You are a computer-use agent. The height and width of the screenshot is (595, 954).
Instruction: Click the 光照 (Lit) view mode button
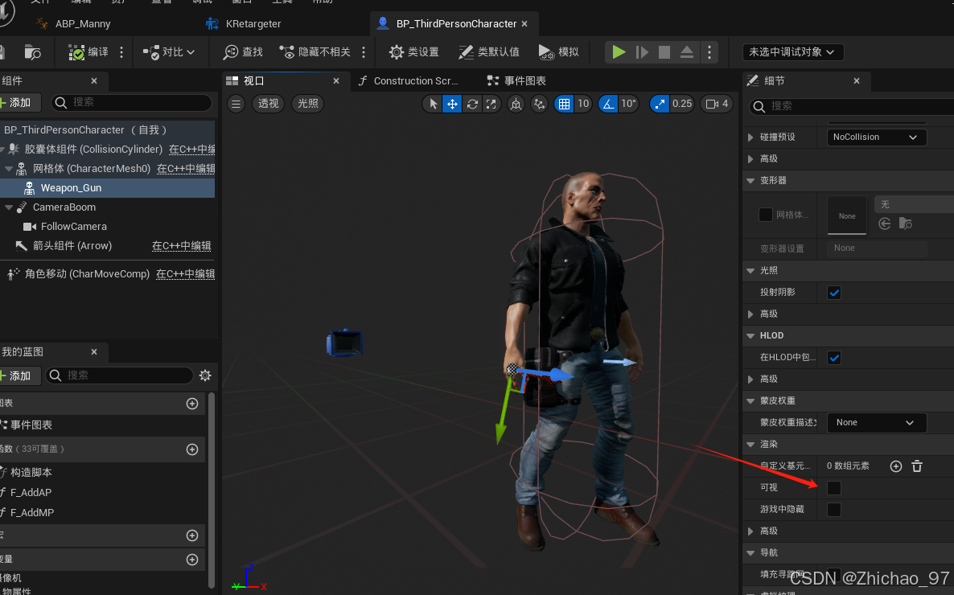pyautogui.click(x=308, y=104)
